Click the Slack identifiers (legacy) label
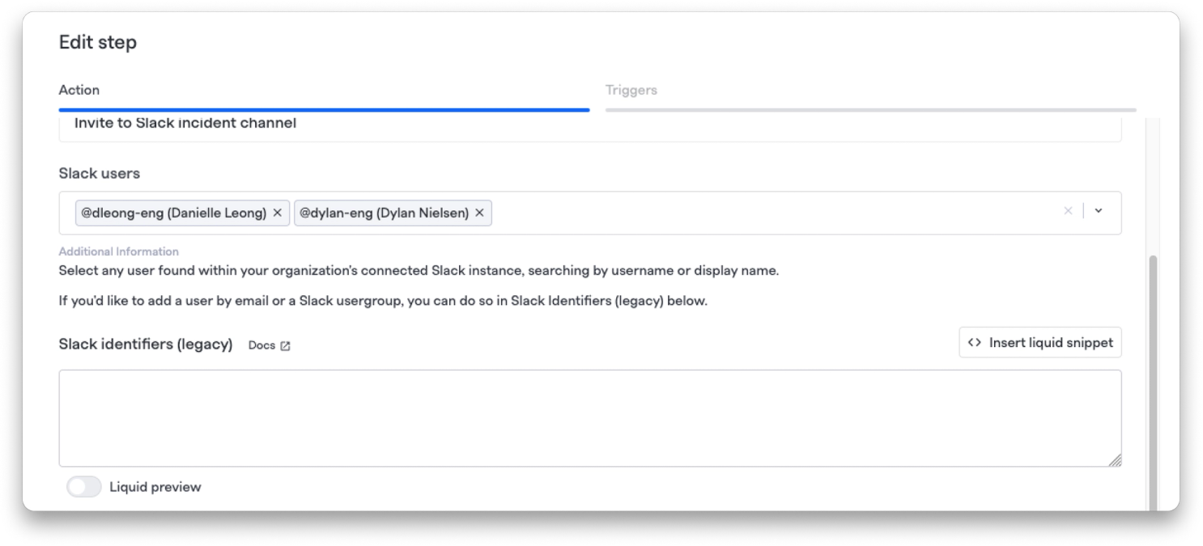Image resolution: width=1203 pixels, height=546 pixels. [146, 345]
